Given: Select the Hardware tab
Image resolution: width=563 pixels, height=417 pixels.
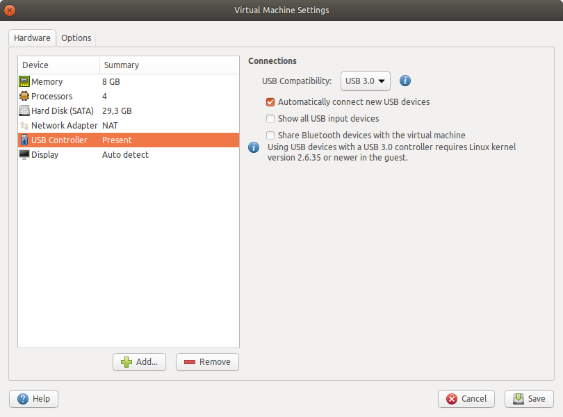Looking at the screenshot, I should pyautogui.click(x=32, y=38).
